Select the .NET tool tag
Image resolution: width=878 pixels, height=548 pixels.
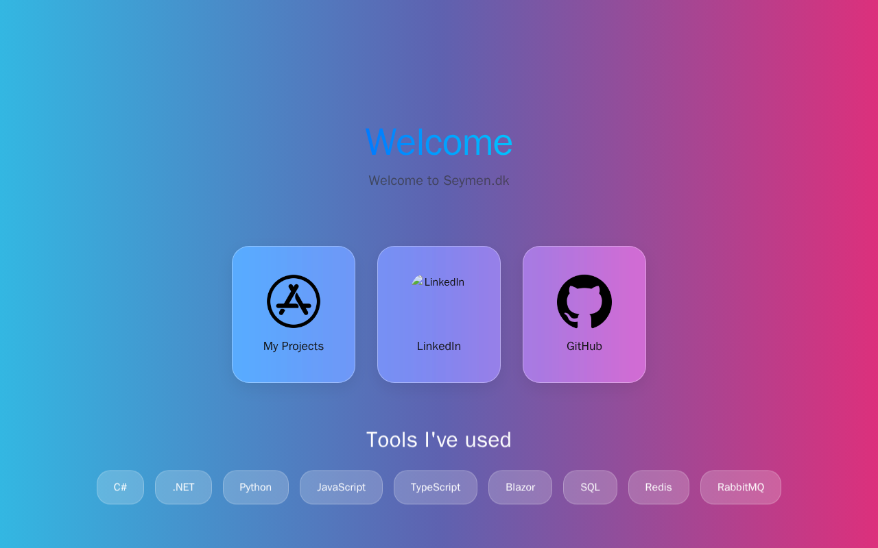pyautogui.click(x=183, y=487)
